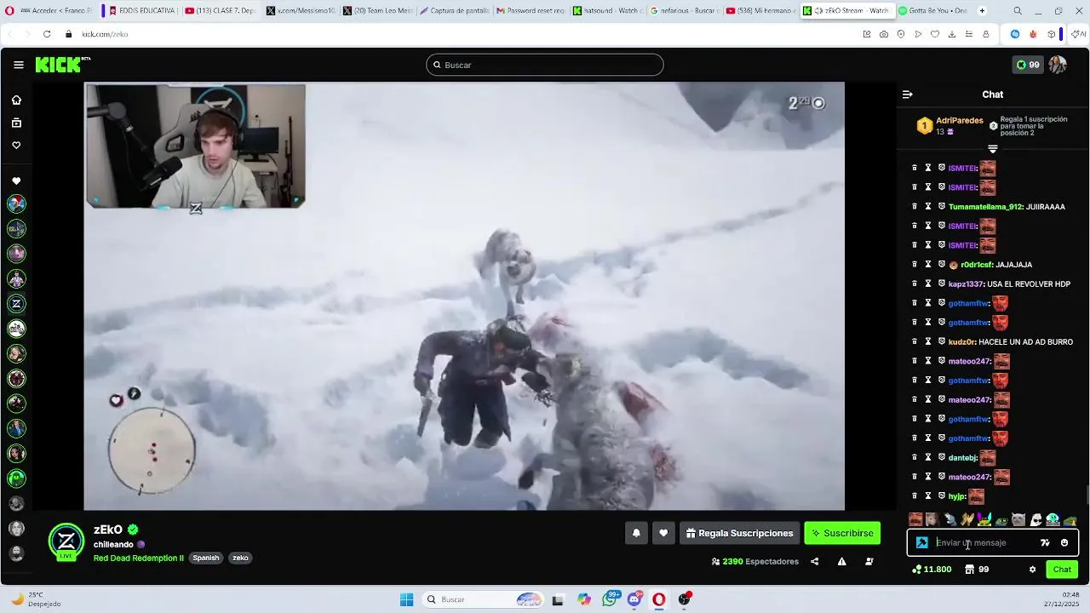Open the Kick hamburger menu
The height and width of the screenshot is (613, 1090).
tap(18, 65)
